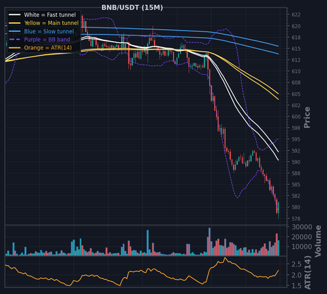This screenshot has width=327, height=294.
Task: Click the blue line swatch in legend
Action: pos(14,31)
